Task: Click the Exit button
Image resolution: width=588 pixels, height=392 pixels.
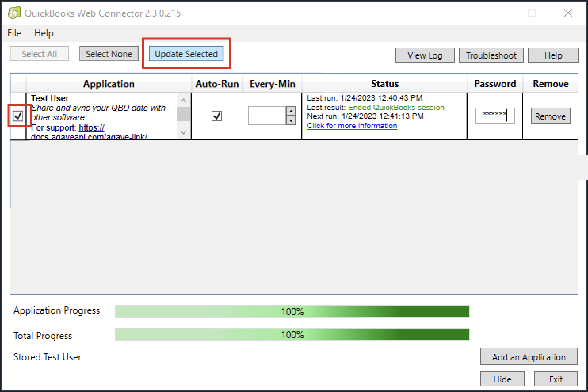Action: point(556,379)
